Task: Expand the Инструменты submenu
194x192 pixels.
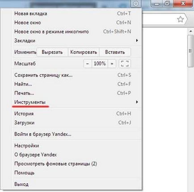Action: pyautogui.click(x=76, y=102)
